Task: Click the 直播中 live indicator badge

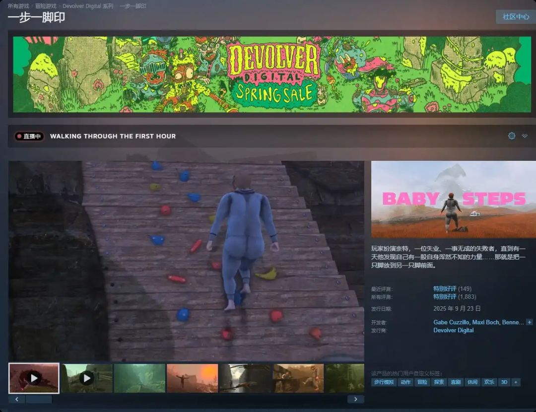Action: [x=29, y=136]
